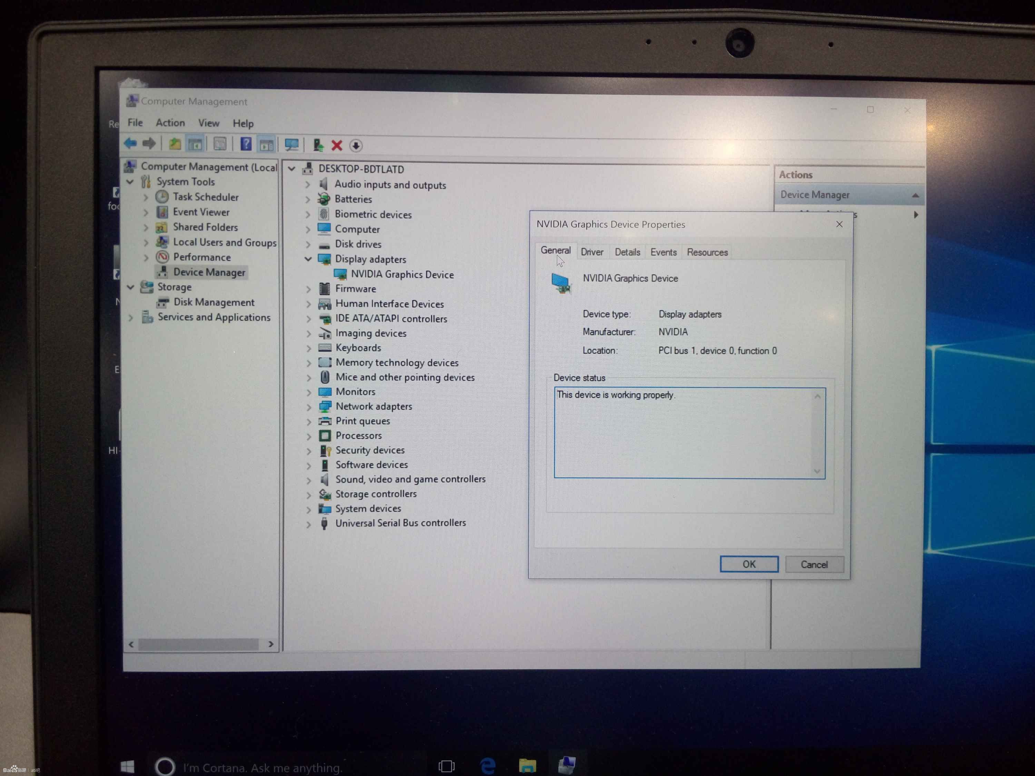
Task: Switch to the Driver tab
Action: pos(592,252)
